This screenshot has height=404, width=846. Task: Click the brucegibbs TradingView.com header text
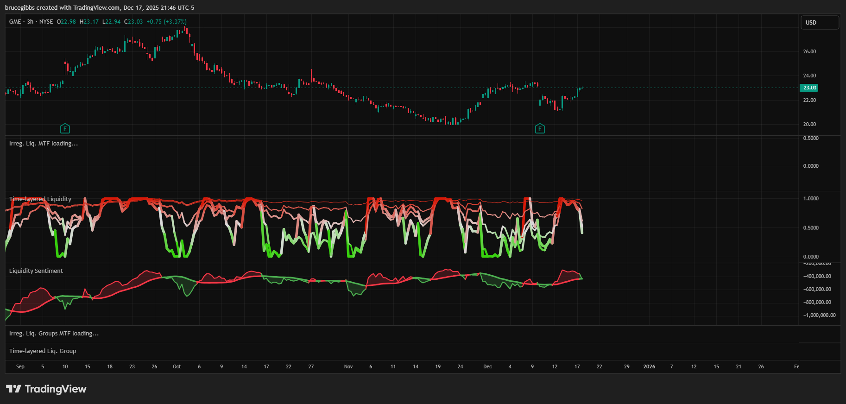point(100,8)
